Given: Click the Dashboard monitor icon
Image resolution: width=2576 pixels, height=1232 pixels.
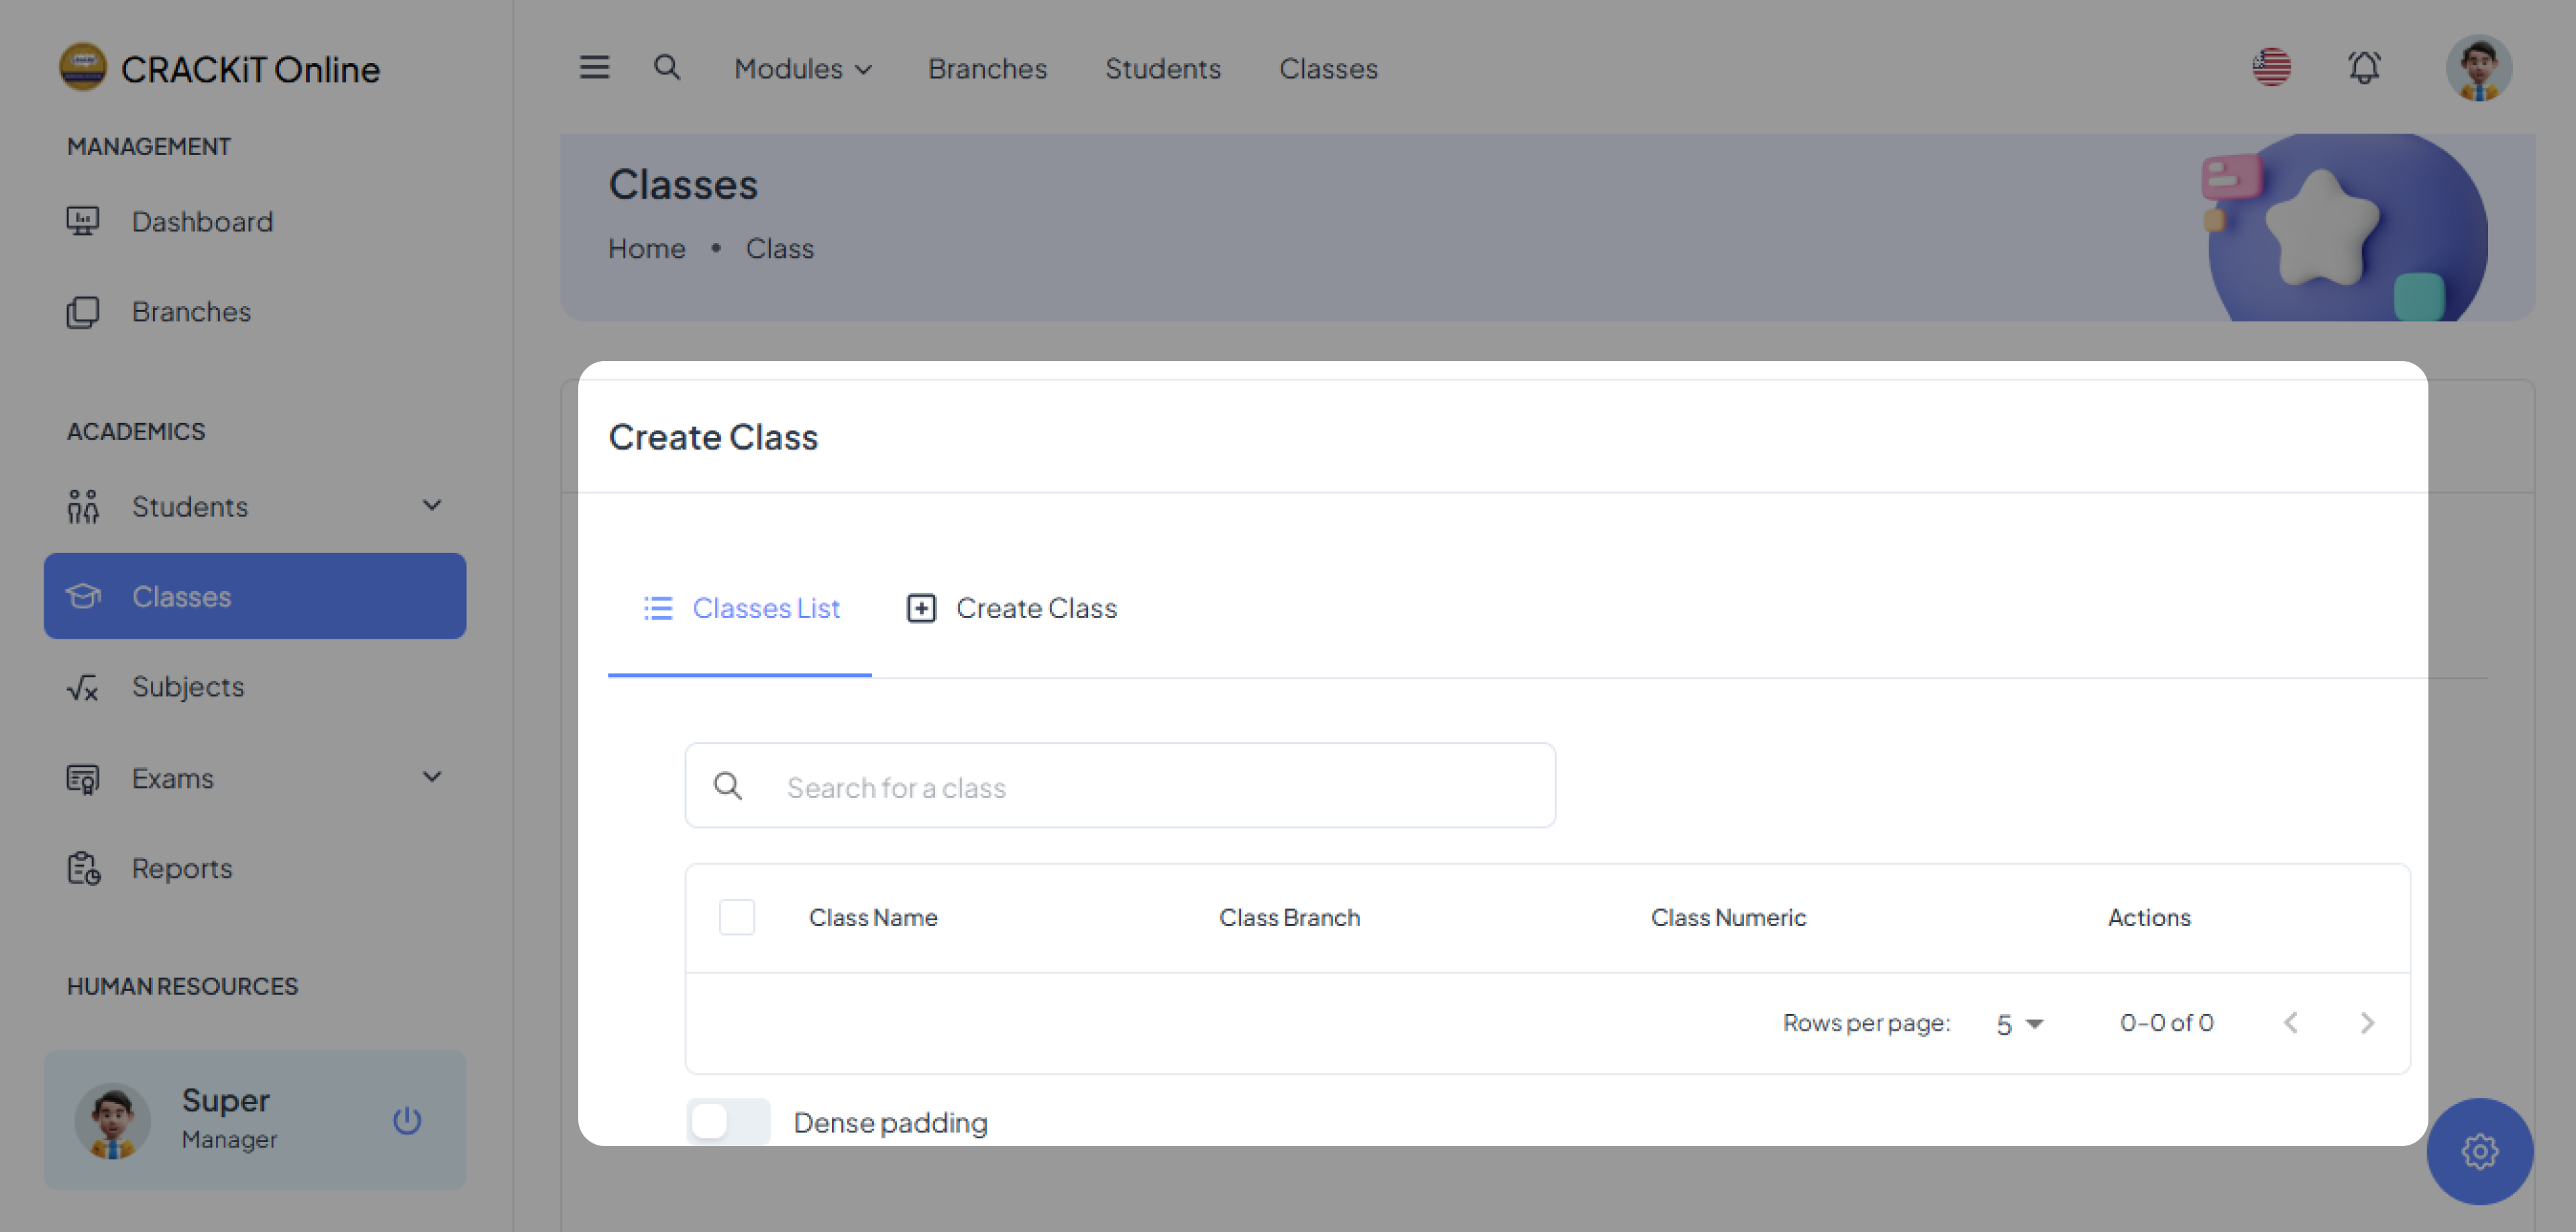Looking at the screenshot, I should [x=83, y=220].
